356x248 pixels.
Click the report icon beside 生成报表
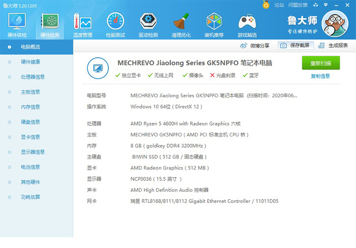(321, 45)
